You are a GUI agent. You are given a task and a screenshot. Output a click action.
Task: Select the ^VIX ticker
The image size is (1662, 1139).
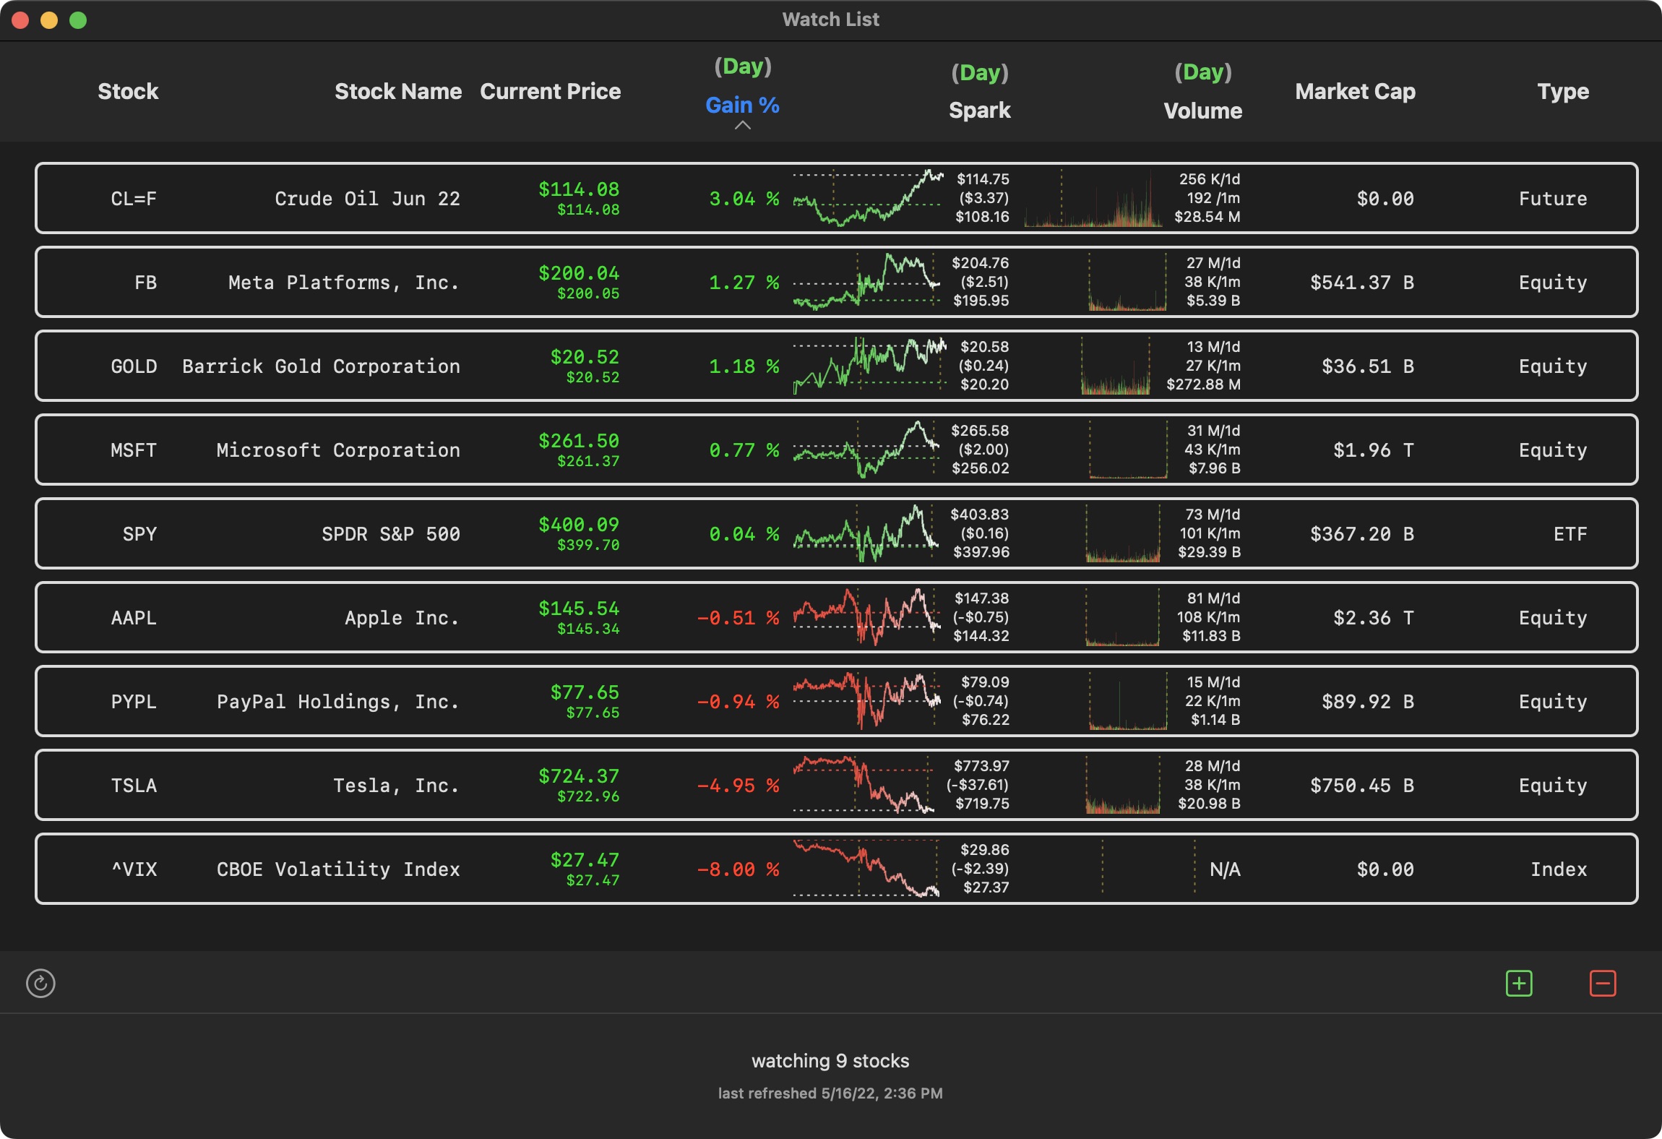[134, 869]
